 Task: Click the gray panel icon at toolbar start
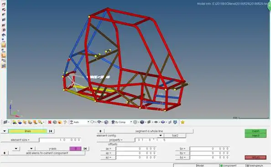[x=5, y=122]
